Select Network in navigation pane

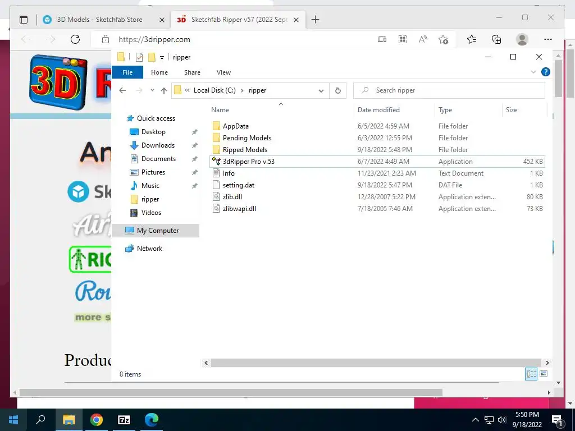click(149, 249)
